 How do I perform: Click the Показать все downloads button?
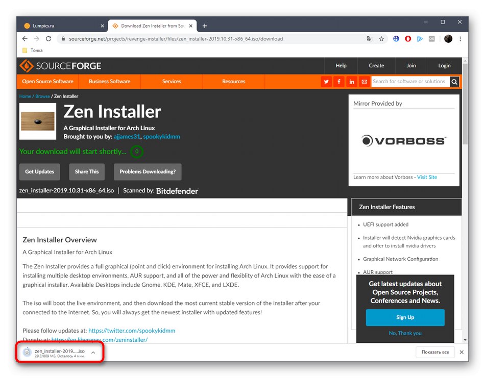[435, 352]
